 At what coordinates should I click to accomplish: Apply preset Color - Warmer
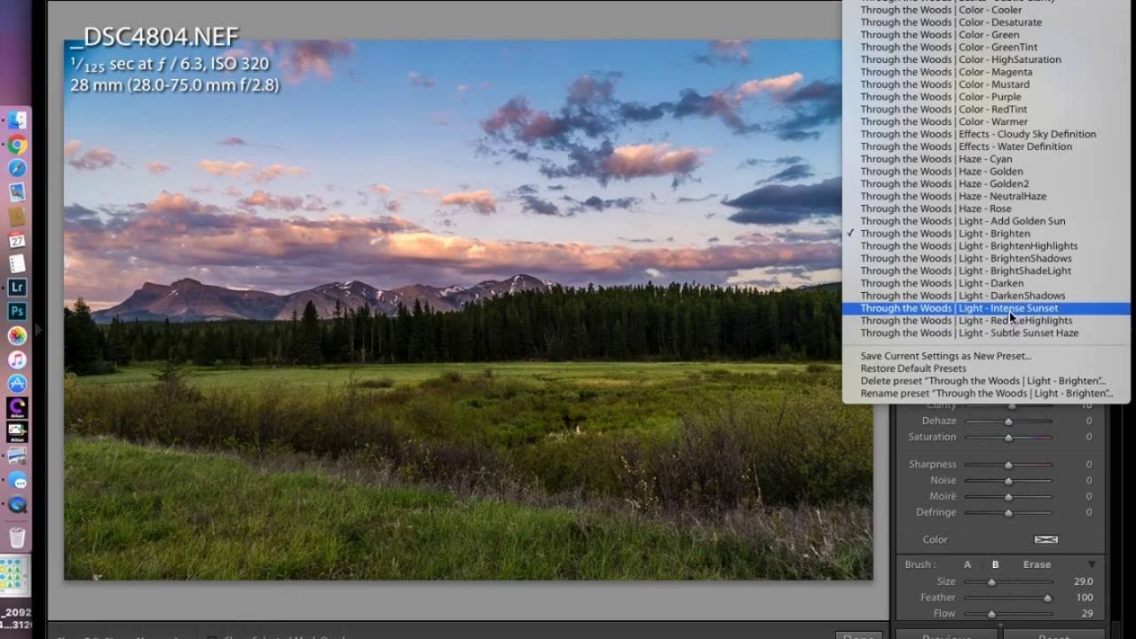point(985,122)
